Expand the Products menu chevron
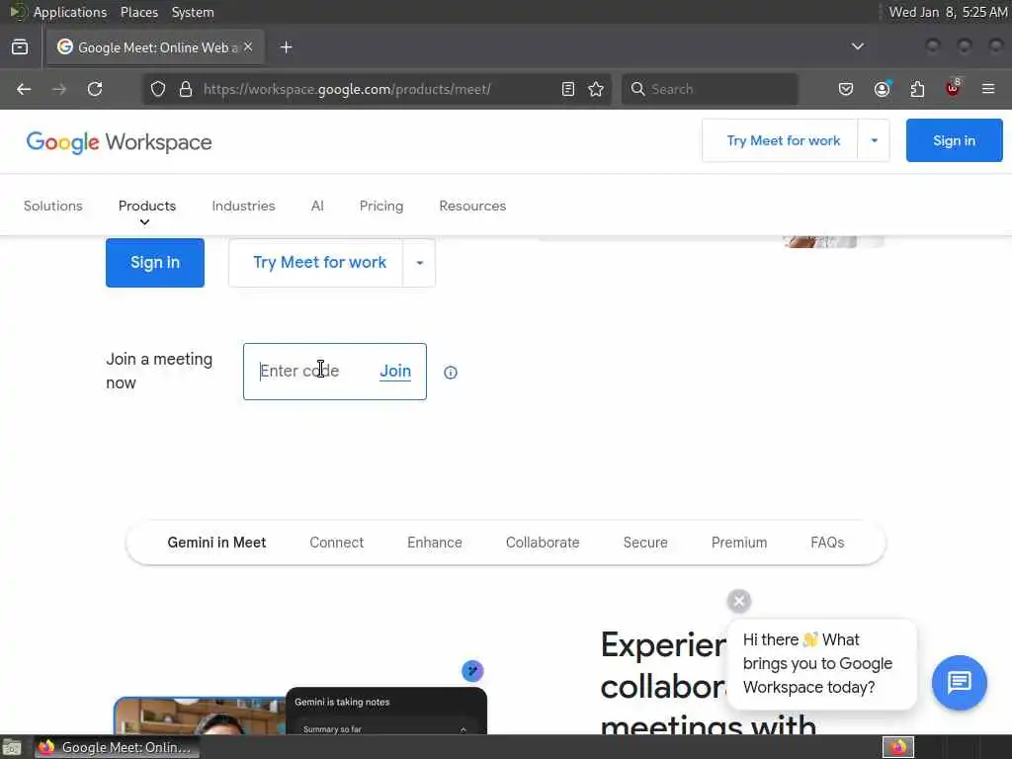The width and height of the screenshot is (1012, 759). (144, 222)
